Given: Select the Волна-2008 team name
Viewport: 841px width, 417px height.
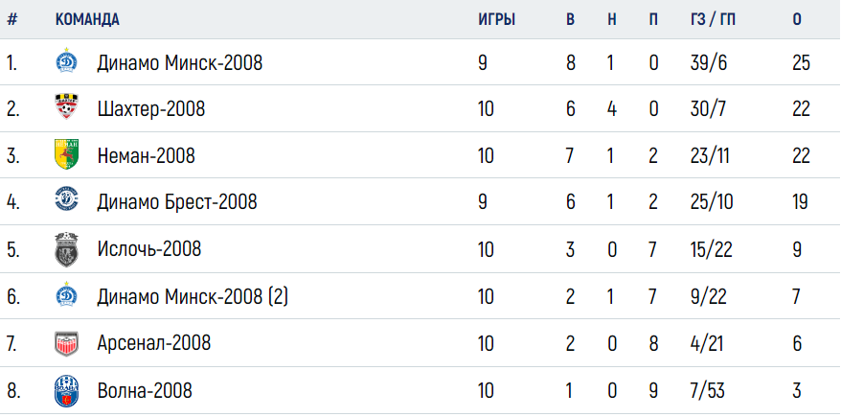Looking at the screenshot, I should (x=145, y=390).
